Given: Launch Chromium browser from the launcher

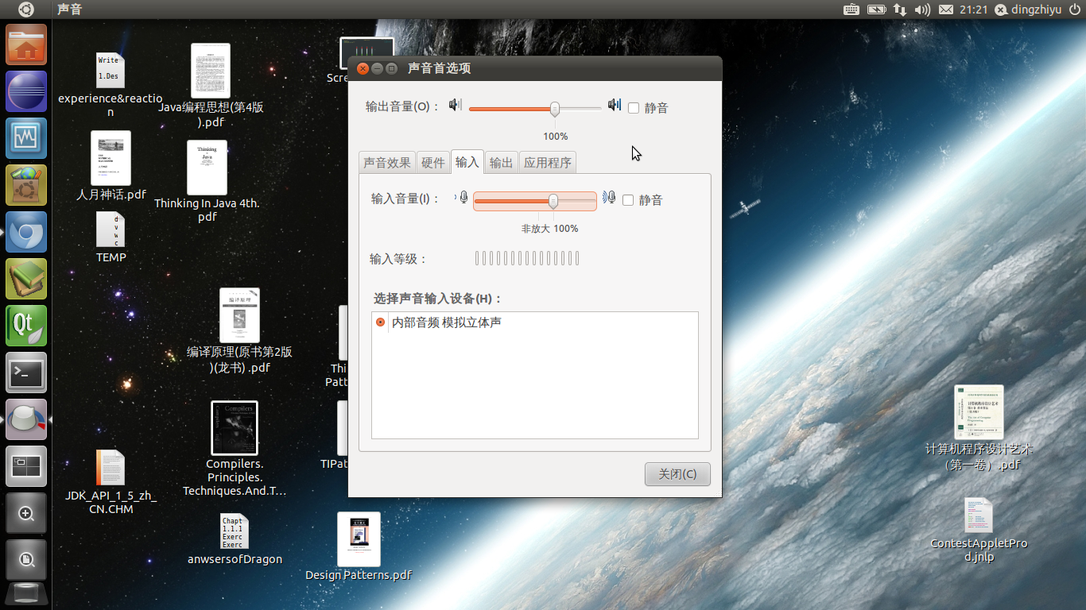Looking at the screenshot, I should click(x=27, y=232).
